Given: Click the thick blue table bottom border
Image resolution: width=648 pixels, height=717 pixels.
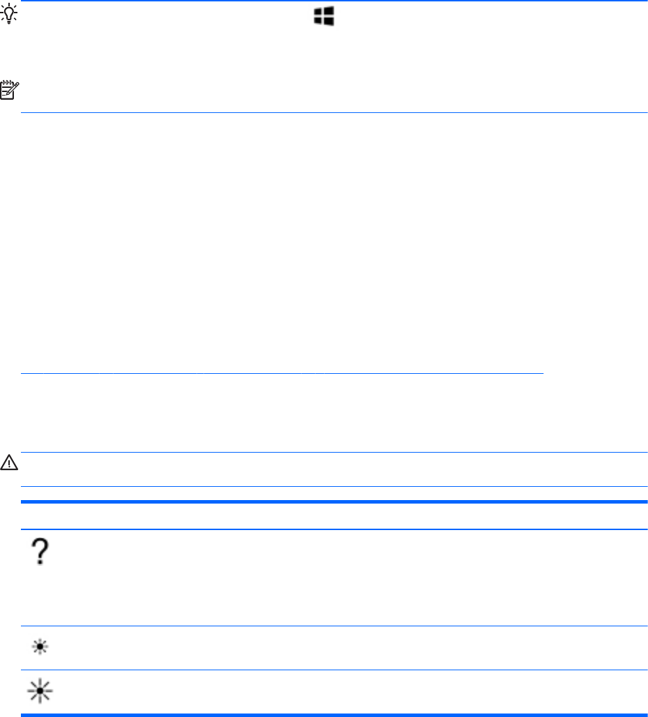Looking at the screenshot, I should [x=334, y=715].
